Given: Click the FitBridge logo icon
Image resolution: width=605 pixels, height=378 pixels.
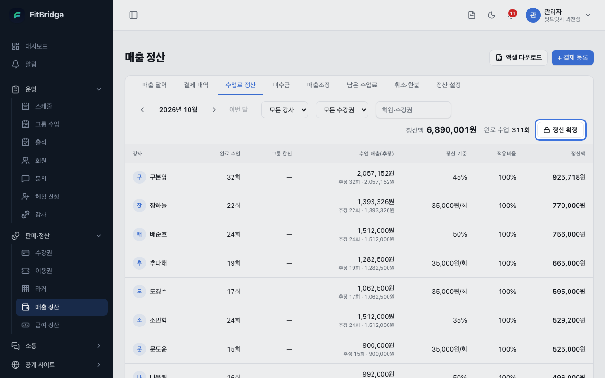Looking at the screenshot, I should pyautogui.click(x=17, y=15).
